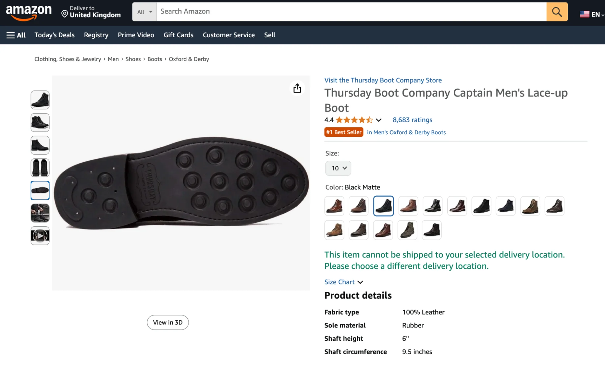
Task: Expand the star ratings breakdown chevron
Action: 378,120
